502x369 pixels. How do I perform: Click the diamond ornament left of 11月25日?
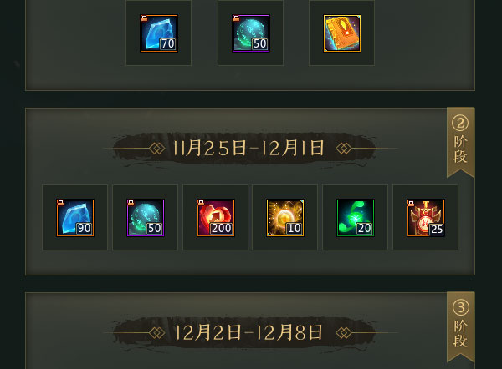[x=157, y=149]
